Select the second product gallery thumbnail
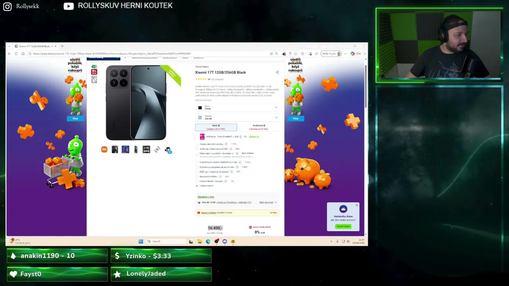 click(x=115, y=149)
